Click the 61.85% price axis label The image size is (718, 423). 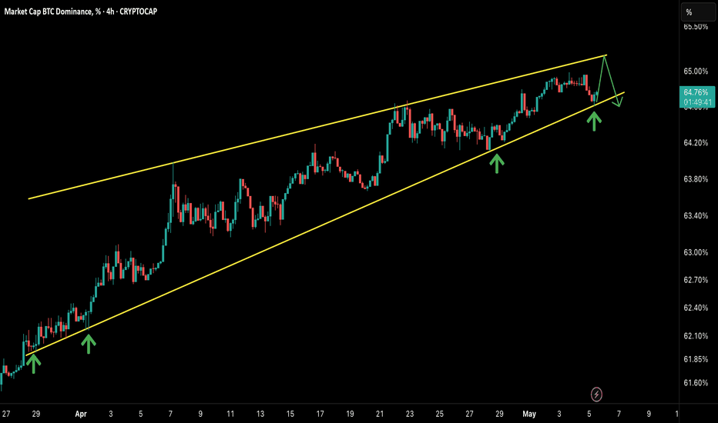pyautogui.click(x=696, y=359)
